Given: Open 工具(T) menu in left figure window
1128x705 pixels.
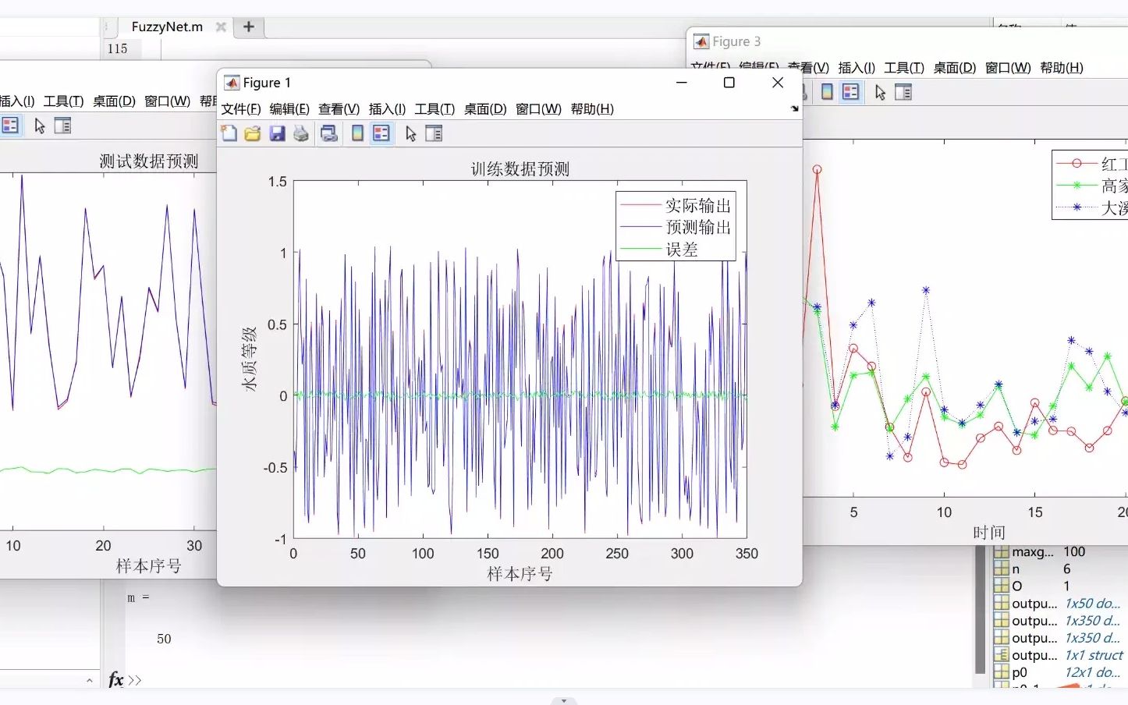Looking at the screenshot, I should (63, 101).
